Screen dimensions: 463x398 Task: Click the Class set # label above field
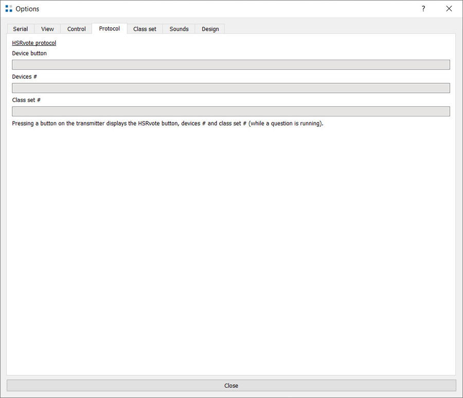pos(26,100)
